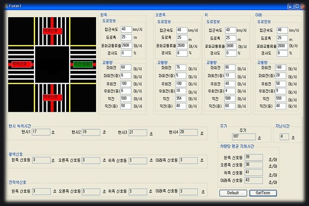Click 접근속도 field in the 왼쪽 group
Image resolution: width=309 pixels, height=206 pixels.
tap(126, 29)
